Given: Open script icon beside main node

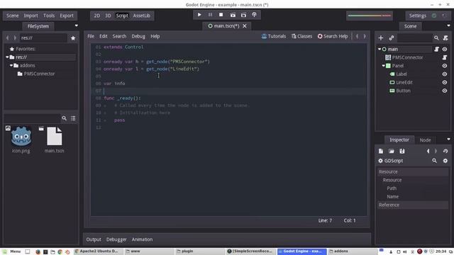Looking at the screenshot, I should 437,49.
